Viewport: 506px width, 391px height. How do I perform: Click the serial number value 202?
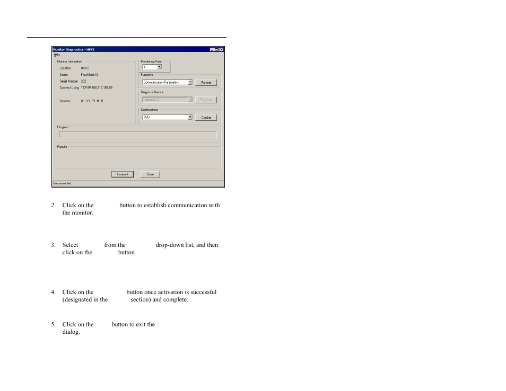(83, 81)
